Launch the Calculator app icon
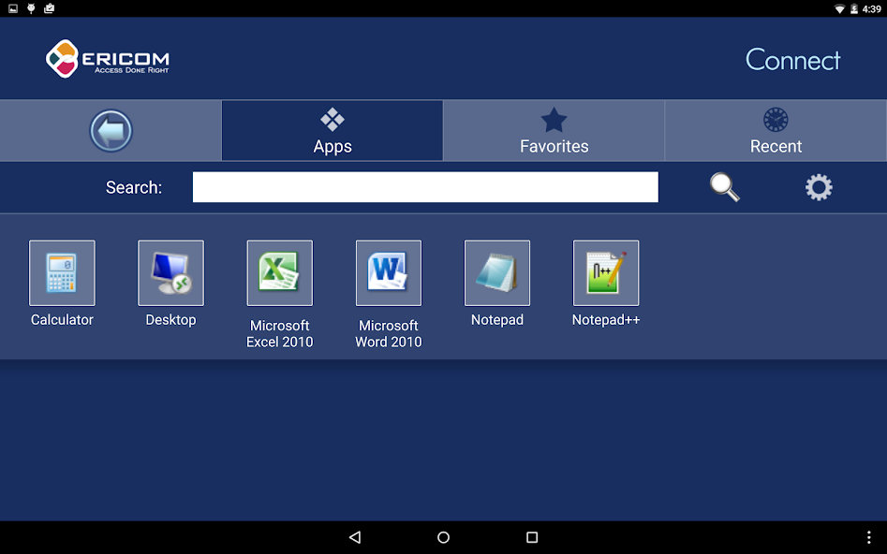Screen dimensions: 887x554 tap(62, 273)
